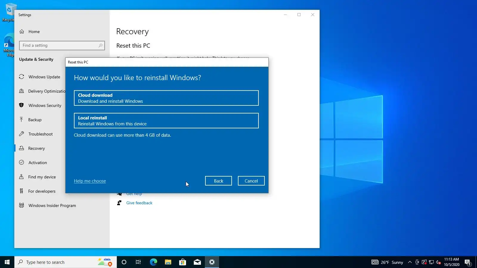Click the For developers icon

(21, 191)
